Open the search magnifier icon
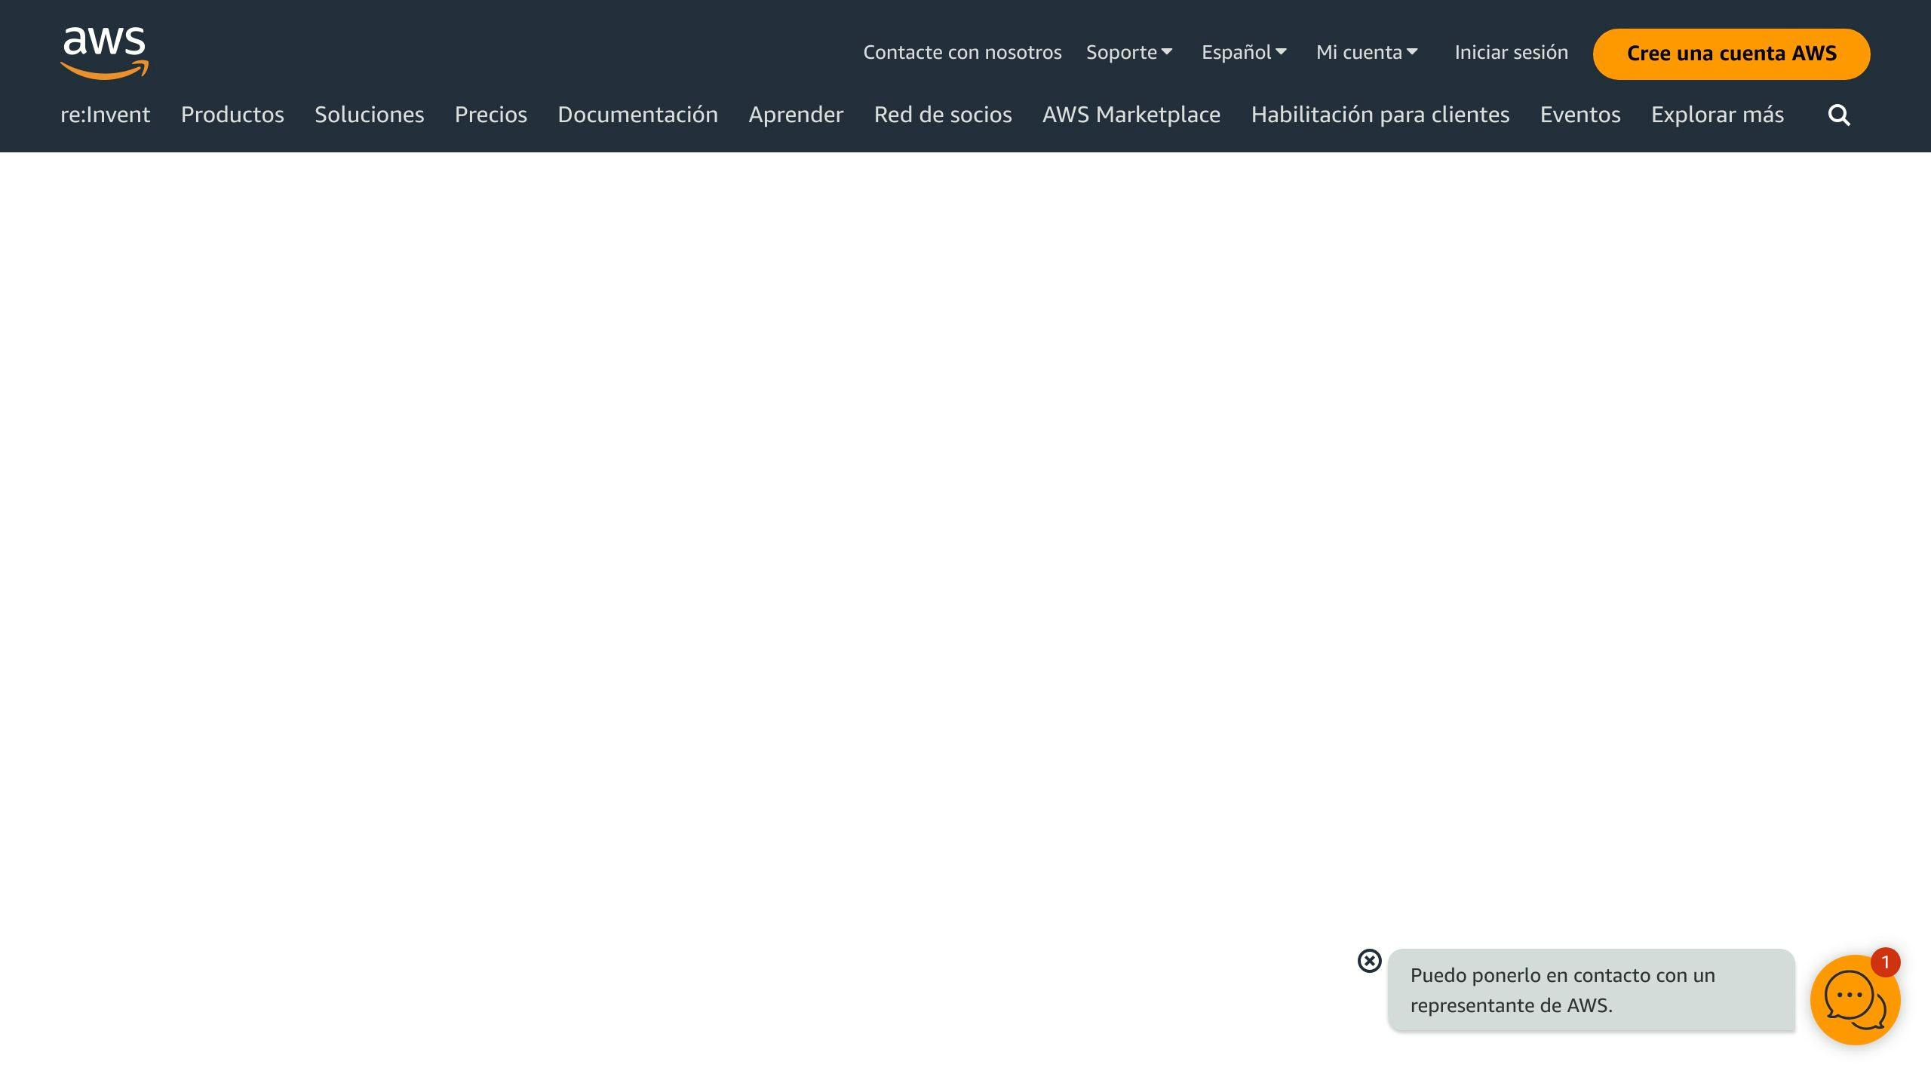 (x=1839, y=115)
